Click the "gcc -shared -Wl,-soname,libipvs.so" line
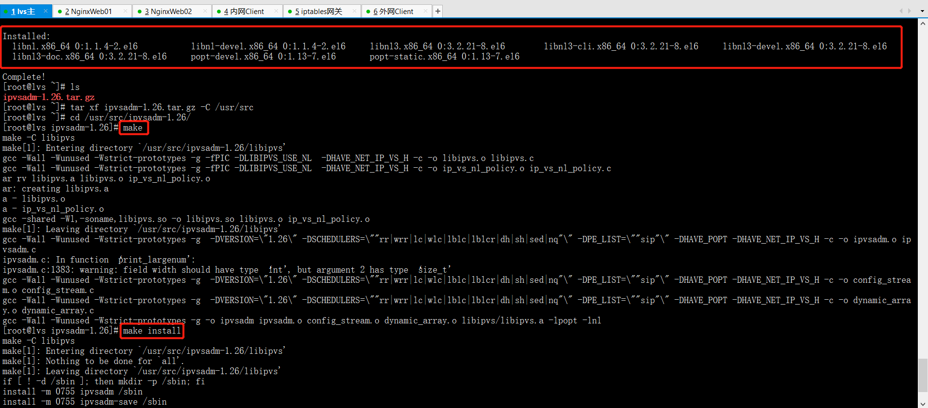This screenshot has width=928, height=408. [x=186, y=219]
